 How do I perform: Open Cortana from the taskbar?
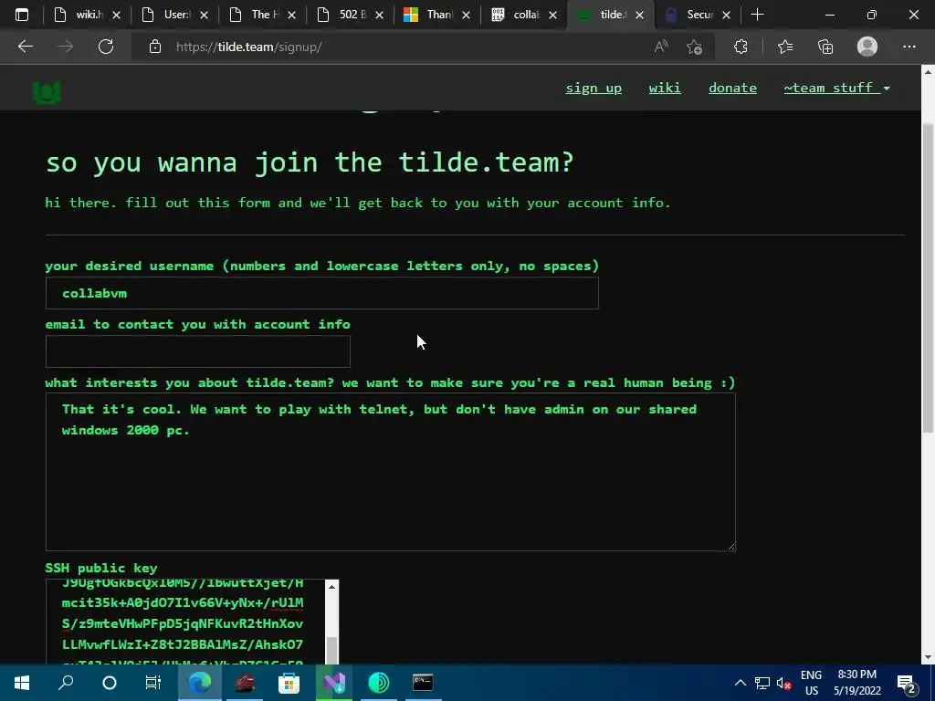point(110,683)
